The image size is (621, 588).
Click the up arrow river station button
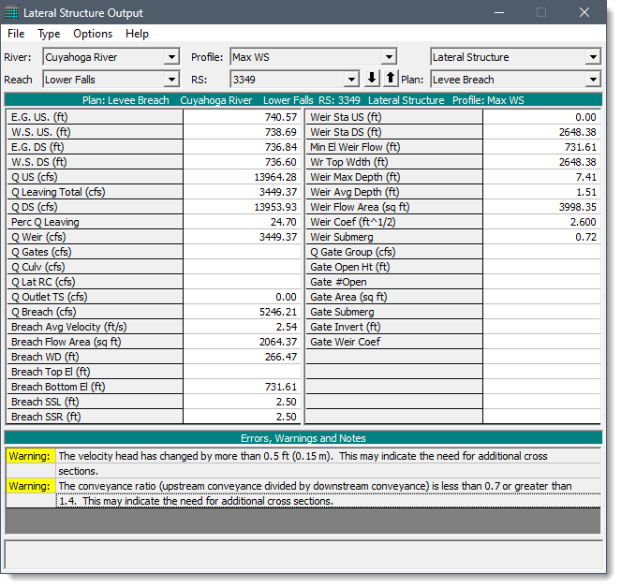click(391, 79)
